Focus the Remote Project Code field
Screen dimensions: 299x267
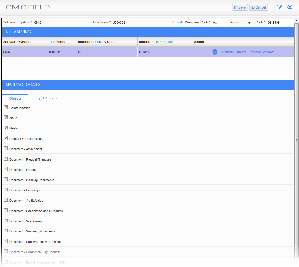pos(280,22)
